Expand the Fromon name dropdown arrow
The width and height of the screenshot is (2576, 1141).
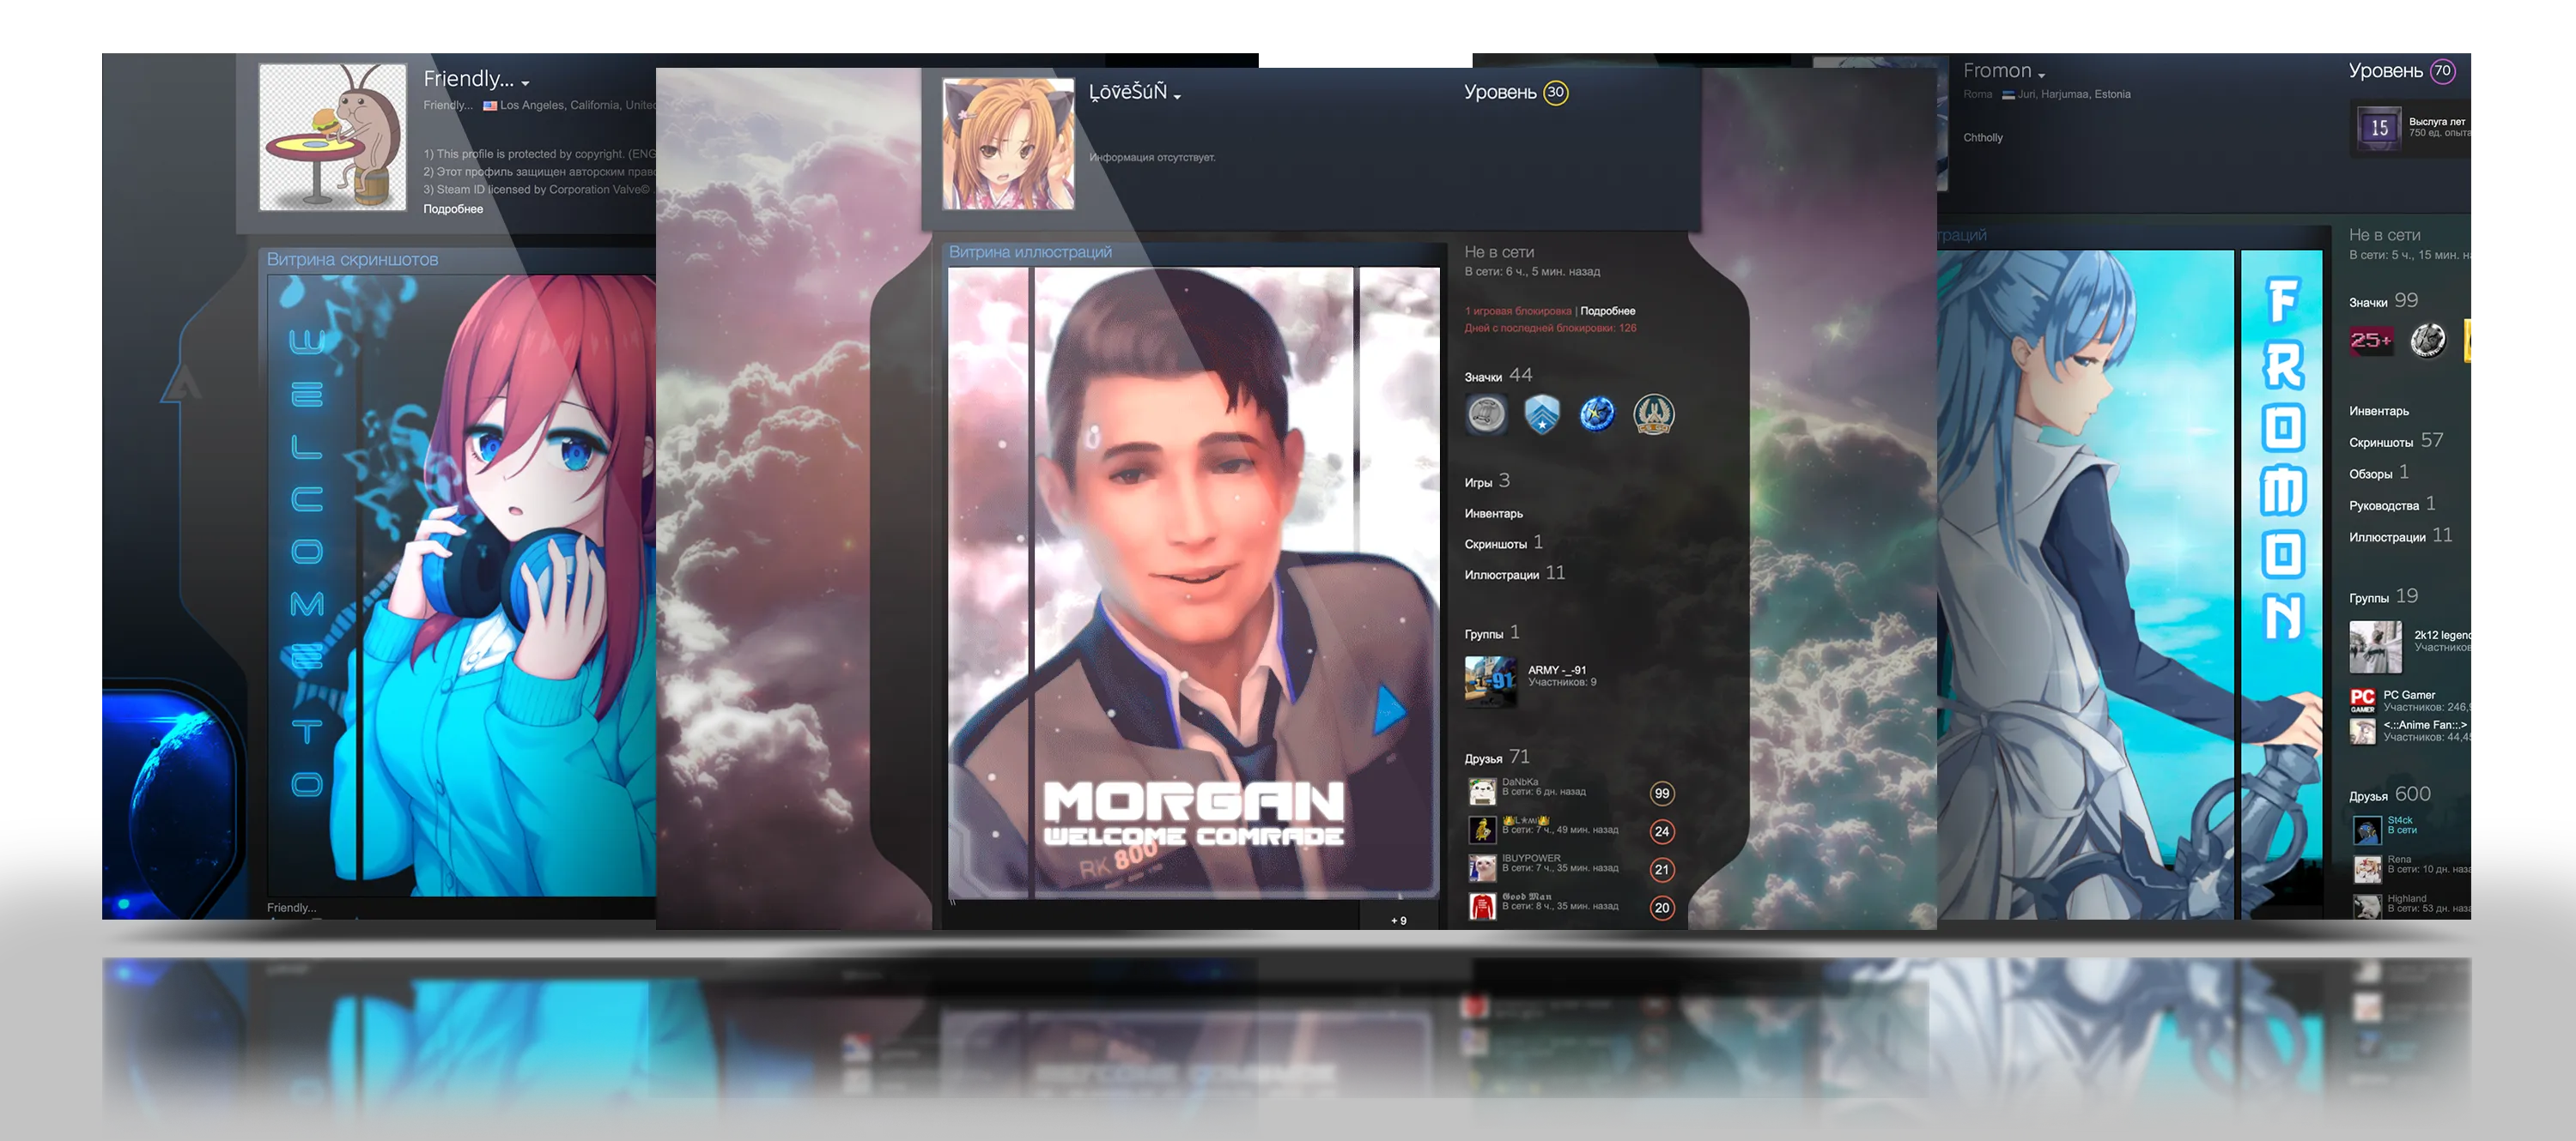[x=2041, y=76]
